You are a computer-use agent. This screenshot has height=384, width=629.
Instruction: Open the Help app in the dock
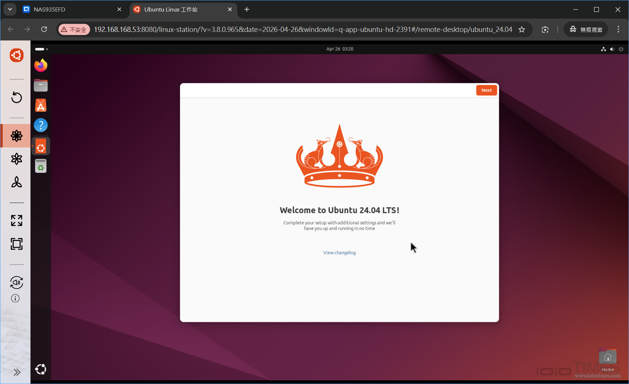pyautogui.click(x=41, y=125)
